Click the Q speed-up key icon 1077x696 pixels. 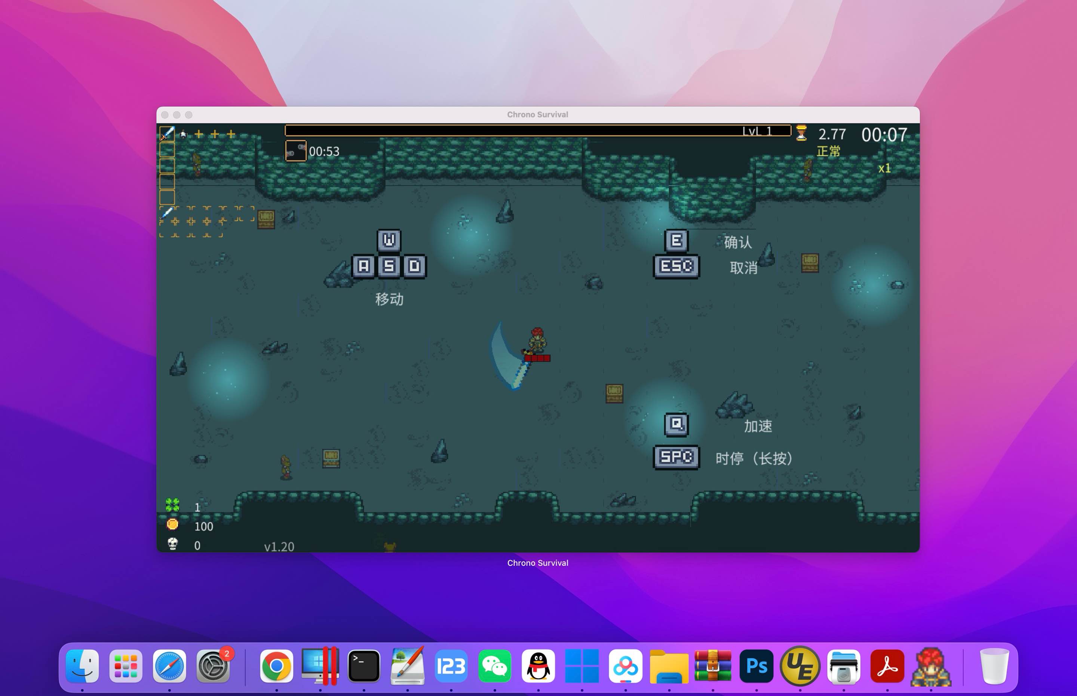[676, 424]
